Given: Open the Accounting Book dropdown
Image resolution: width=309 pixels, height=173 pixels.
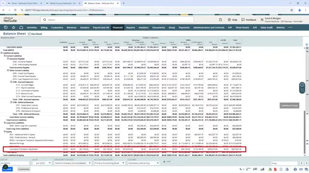Looking at the screenshot, I should click(109, 163).
